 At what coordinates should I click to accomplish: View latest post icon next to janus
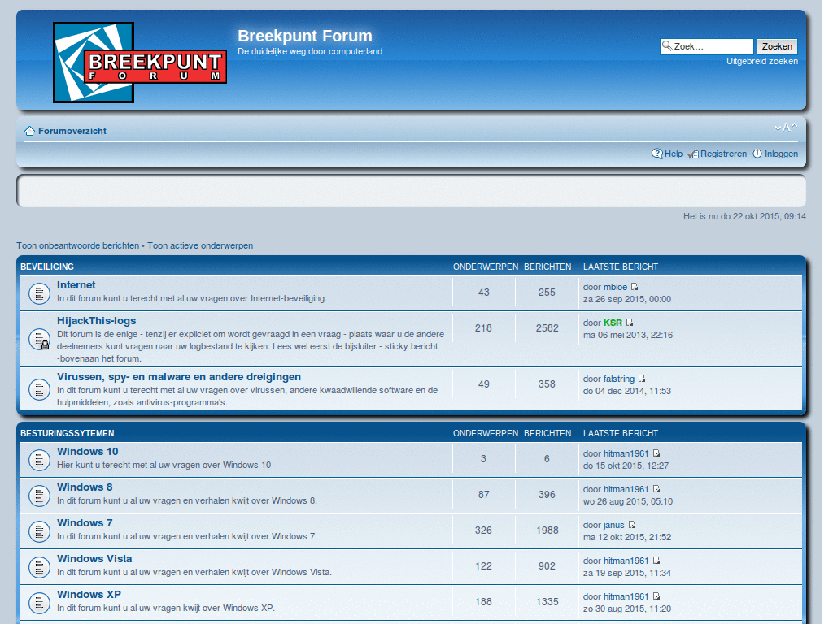631,525
